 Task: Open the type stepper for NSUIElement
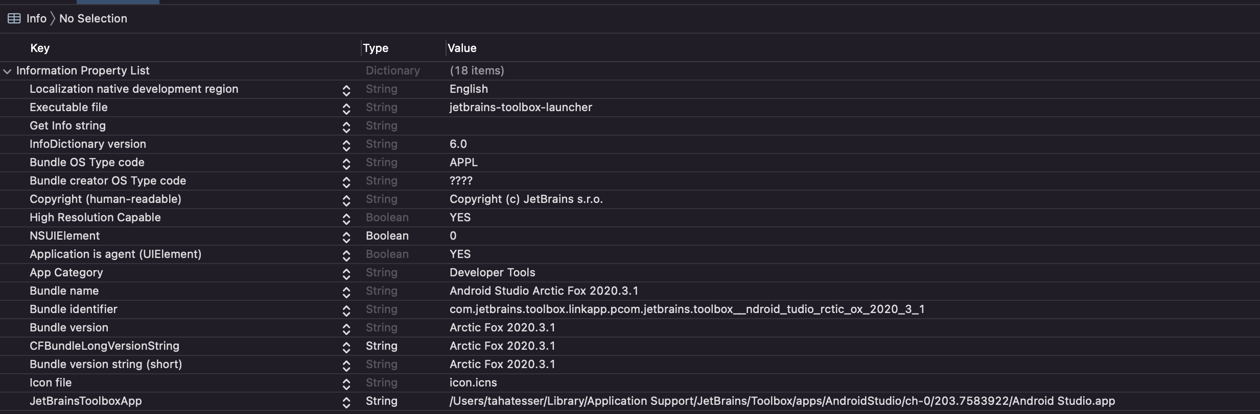tap(347, 236)
